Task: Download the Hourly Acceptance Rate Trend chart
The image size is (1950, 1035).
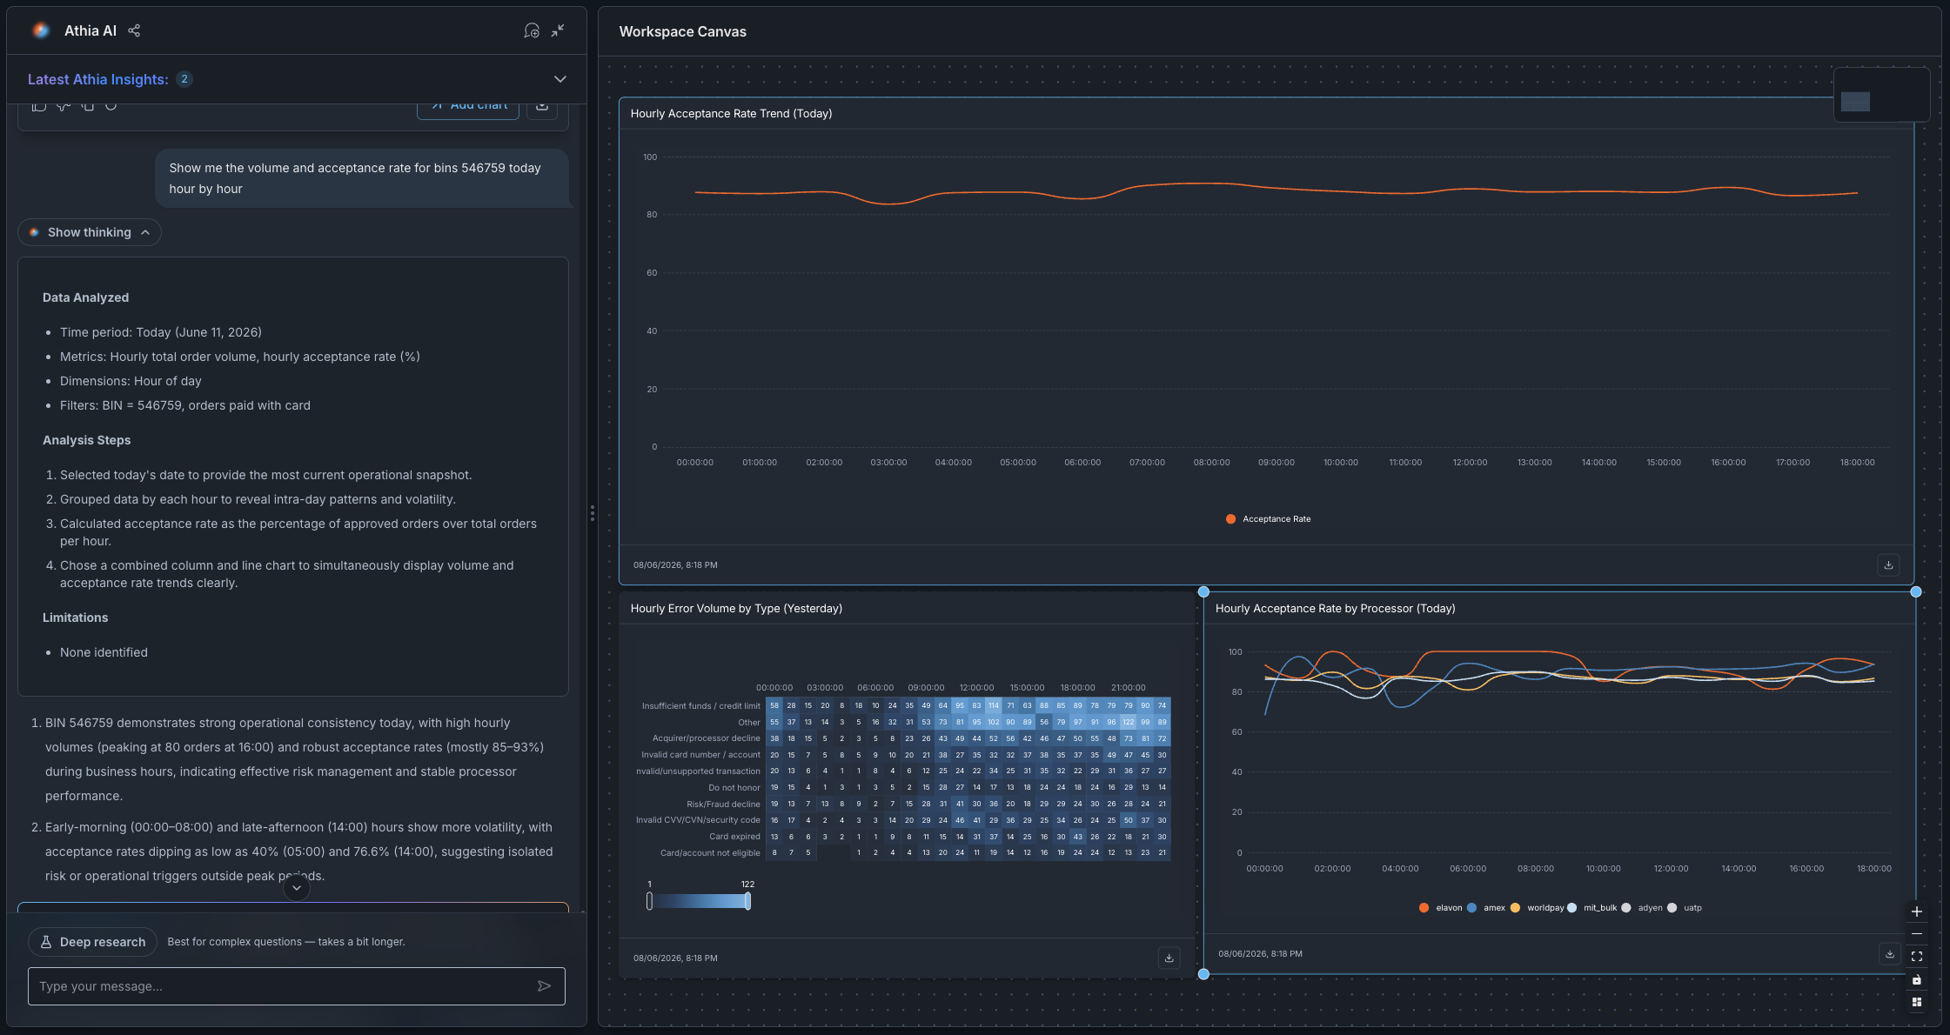Action: tap(1888, 564)
